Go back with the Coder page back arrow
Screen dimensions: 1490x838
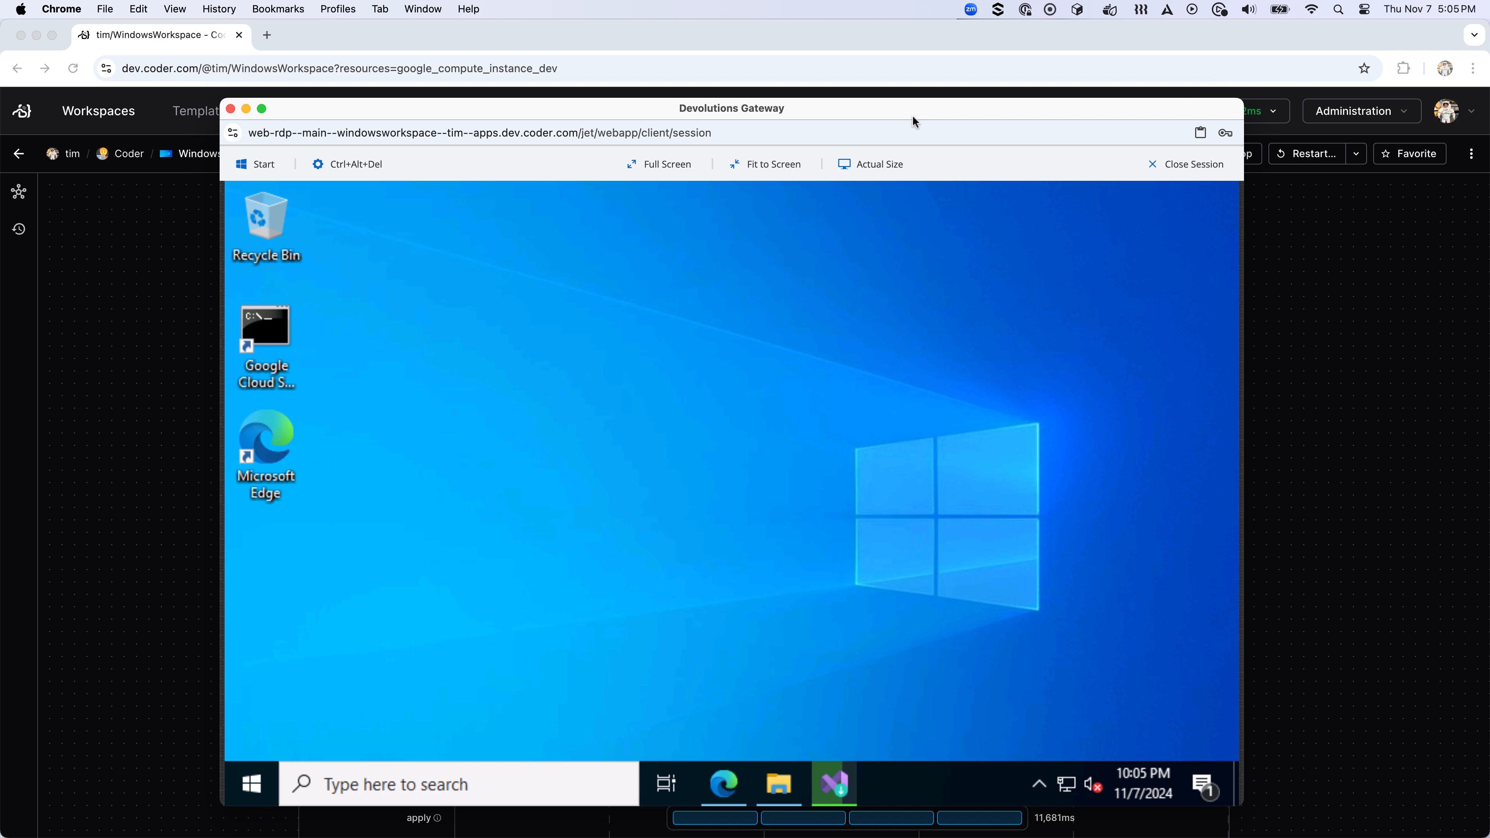(x=19, y=154)
